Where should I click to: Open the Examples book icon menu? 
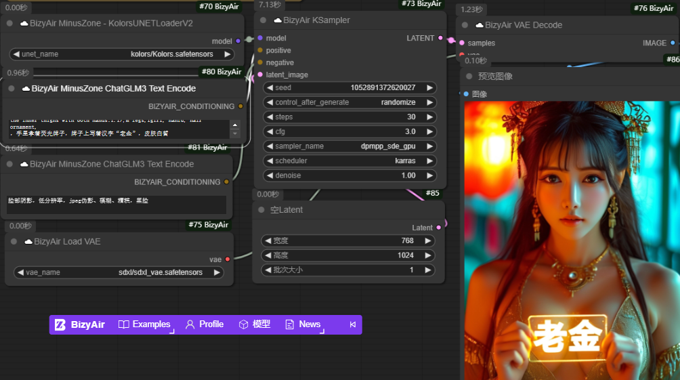click(123, 324)
